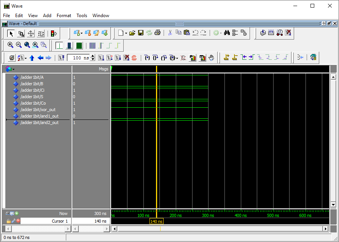This screenshot has height=242, width=339.
Task: Click the Run simulation icon after run length
Action: pyautogui.click(x=101, y=58)
